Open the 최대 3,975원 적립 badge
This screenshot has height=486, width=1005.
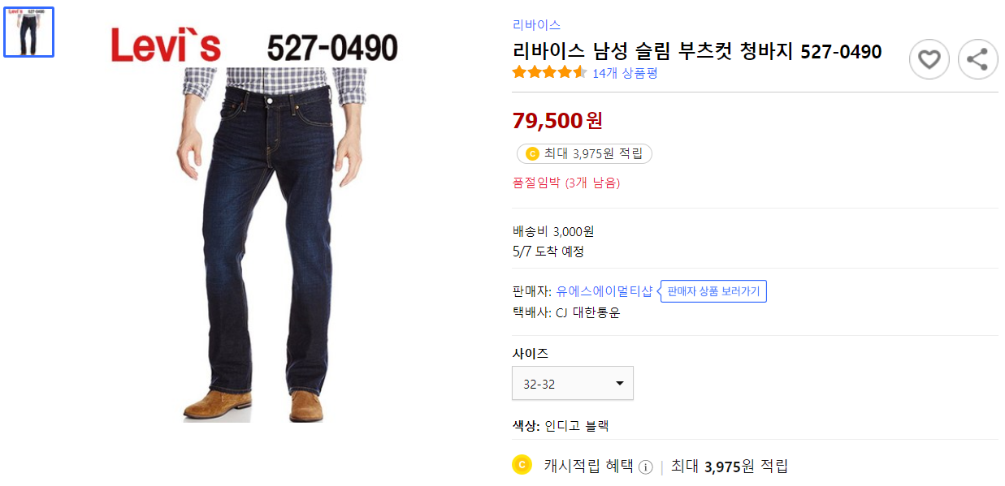pyautogui.click(x=583, y=153)
